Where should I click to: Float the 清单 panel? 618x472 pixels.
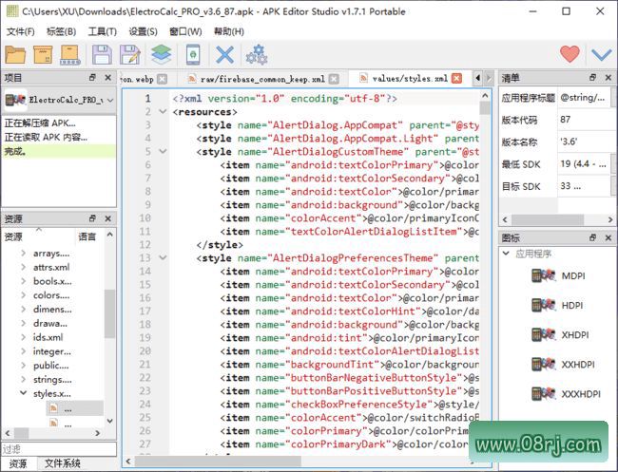tap(592, 78)
